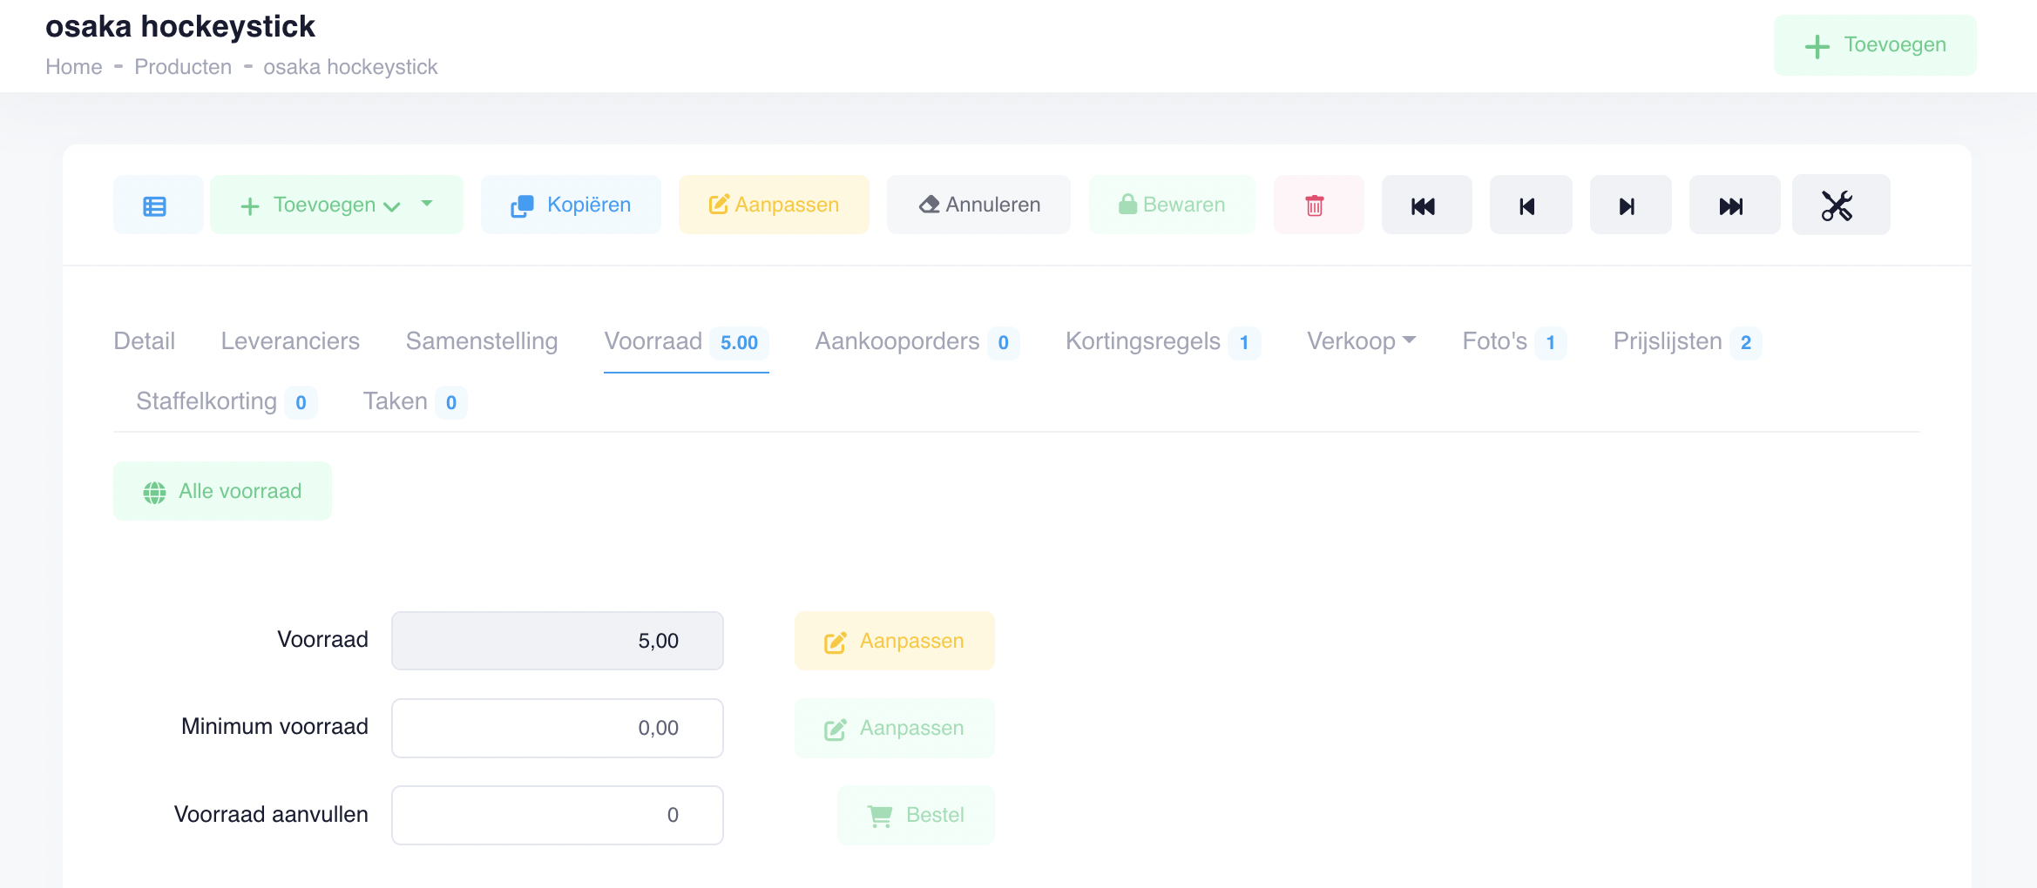
Task: Select the Voorraad tab
Action: point(686,341)
